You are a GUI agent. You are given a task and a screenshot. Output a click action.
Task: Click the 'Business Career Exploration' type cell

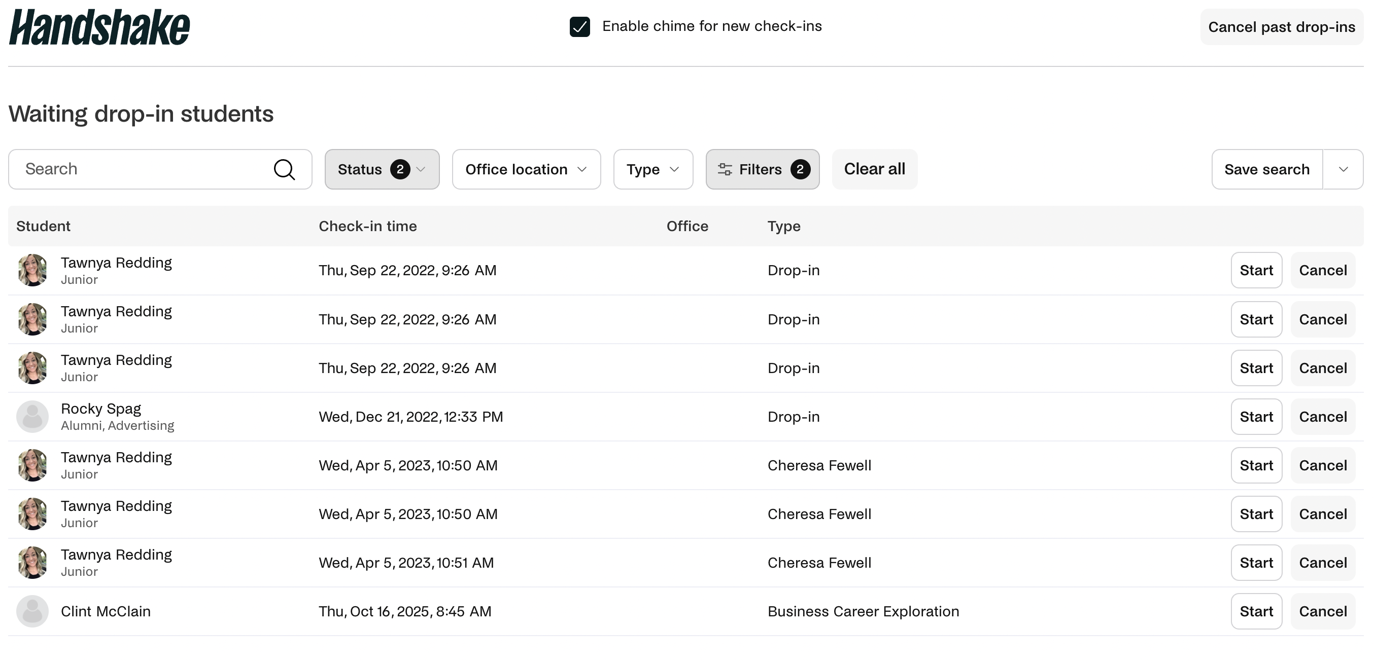[863, 611]
